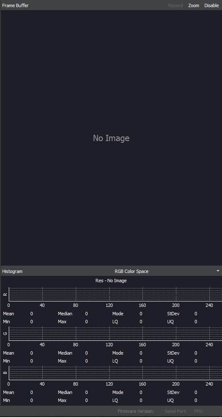Click the R channel Mean value

click(x=31, y=314)
